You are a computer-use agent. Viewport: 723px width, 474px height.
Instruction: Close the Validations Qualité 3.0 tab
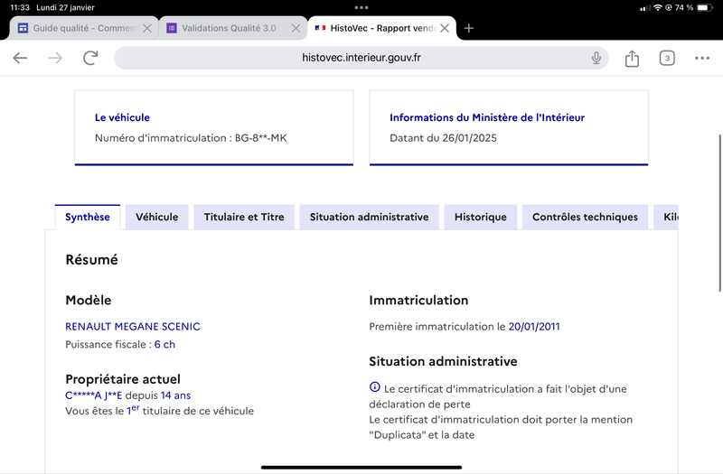click(x=296, y=28)
